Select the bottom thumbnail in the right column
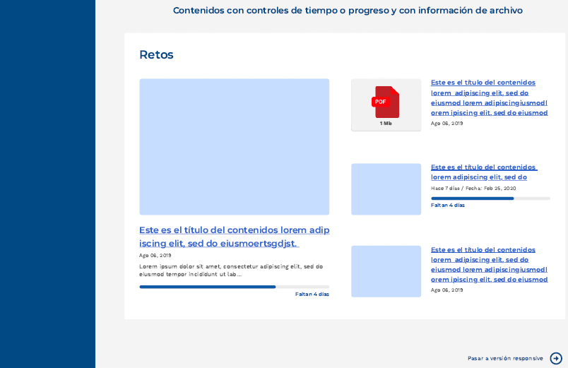Screen dimensions: 568x368 [386, 271]
